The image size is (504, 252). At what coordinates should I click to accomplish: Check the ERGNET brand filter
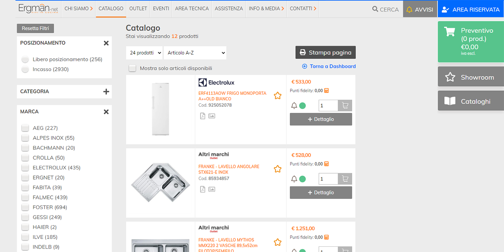(25, 177)
